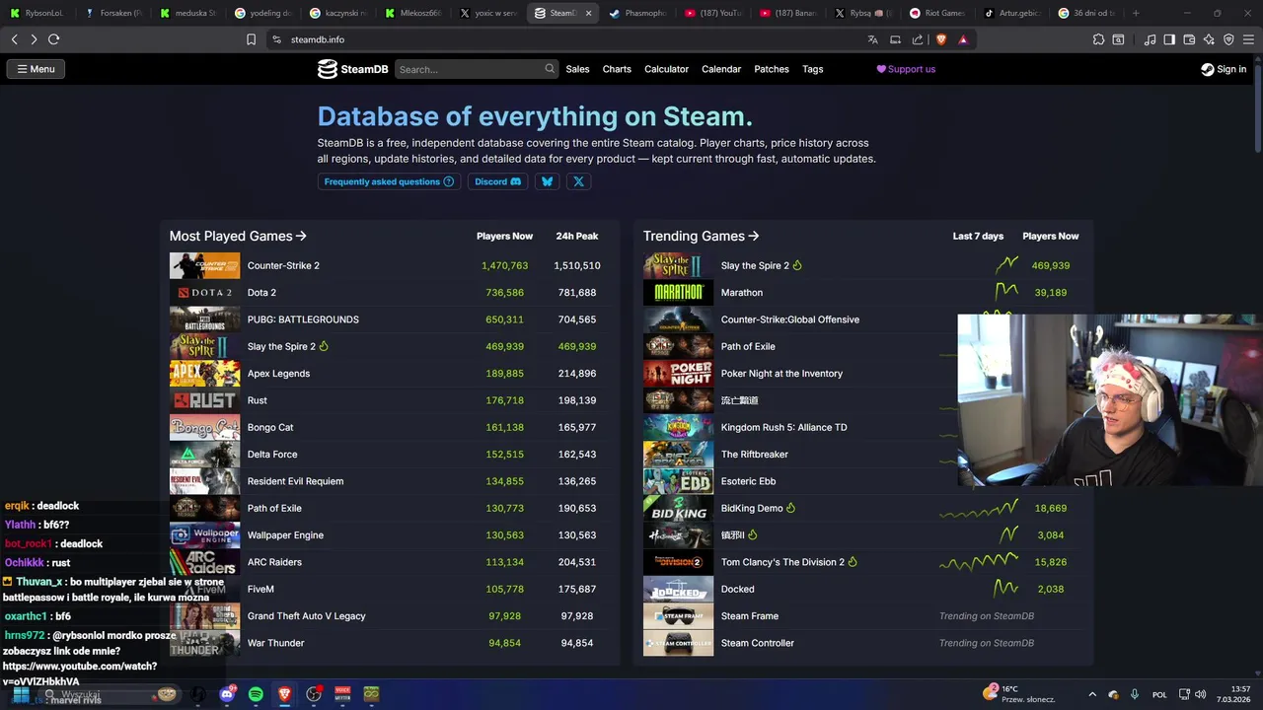1263x710 pixels.
Task: Open the Sales page
Action: pos(577,69)
